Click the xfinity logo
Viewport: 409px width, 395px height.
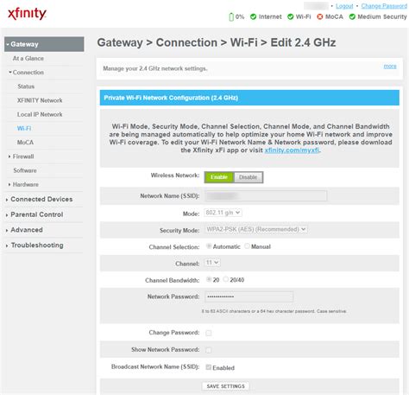tap(27, 14)
